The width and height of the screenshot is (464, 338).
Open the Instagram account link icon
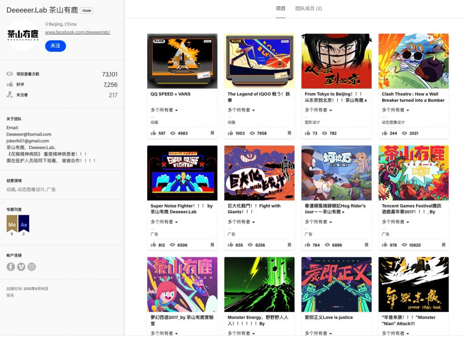(x=32, y=267)
